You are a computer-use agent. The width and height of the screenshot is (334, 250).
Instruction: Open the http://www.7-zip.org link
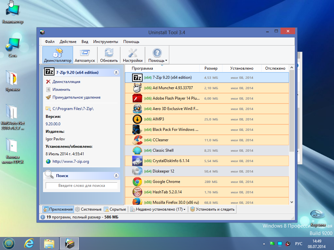click(x=70, y=161)
